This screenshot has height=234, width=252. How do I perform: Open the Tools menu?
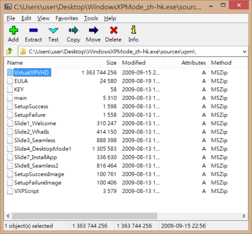pyautogui.click(x=91, y=18)
